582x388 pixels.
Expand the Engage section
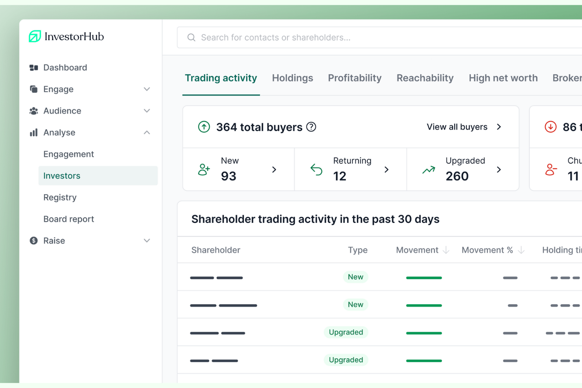pos(147,89)
